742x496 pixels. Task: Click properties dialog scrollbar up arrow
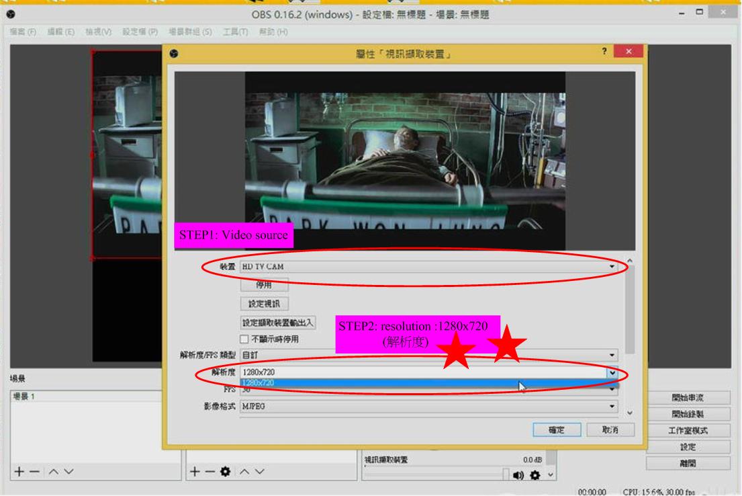tap(629, 261)
